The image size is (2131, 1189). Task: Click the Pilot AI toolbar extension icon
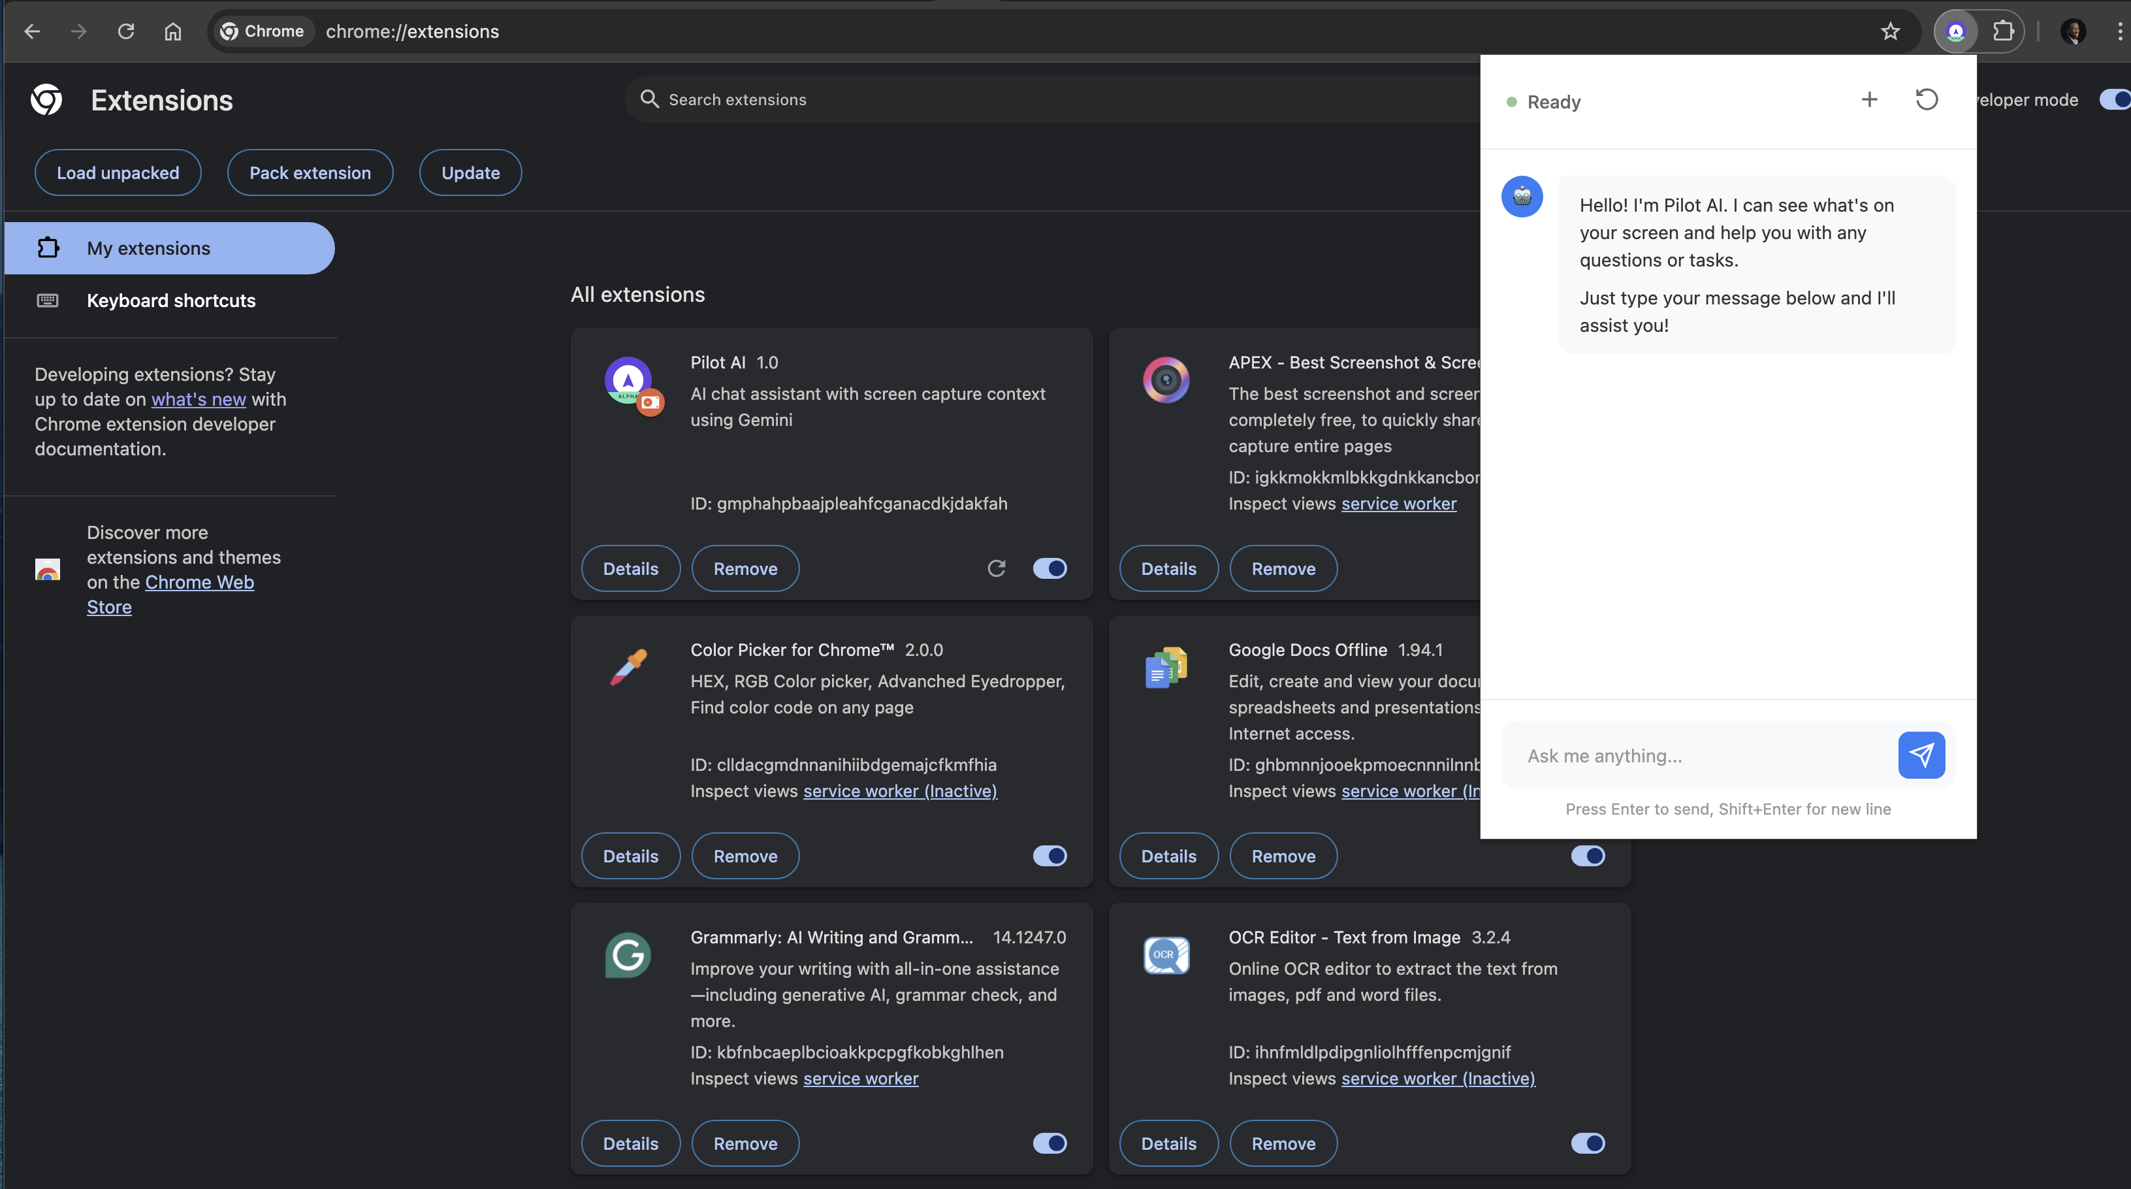click(1955, 31)
